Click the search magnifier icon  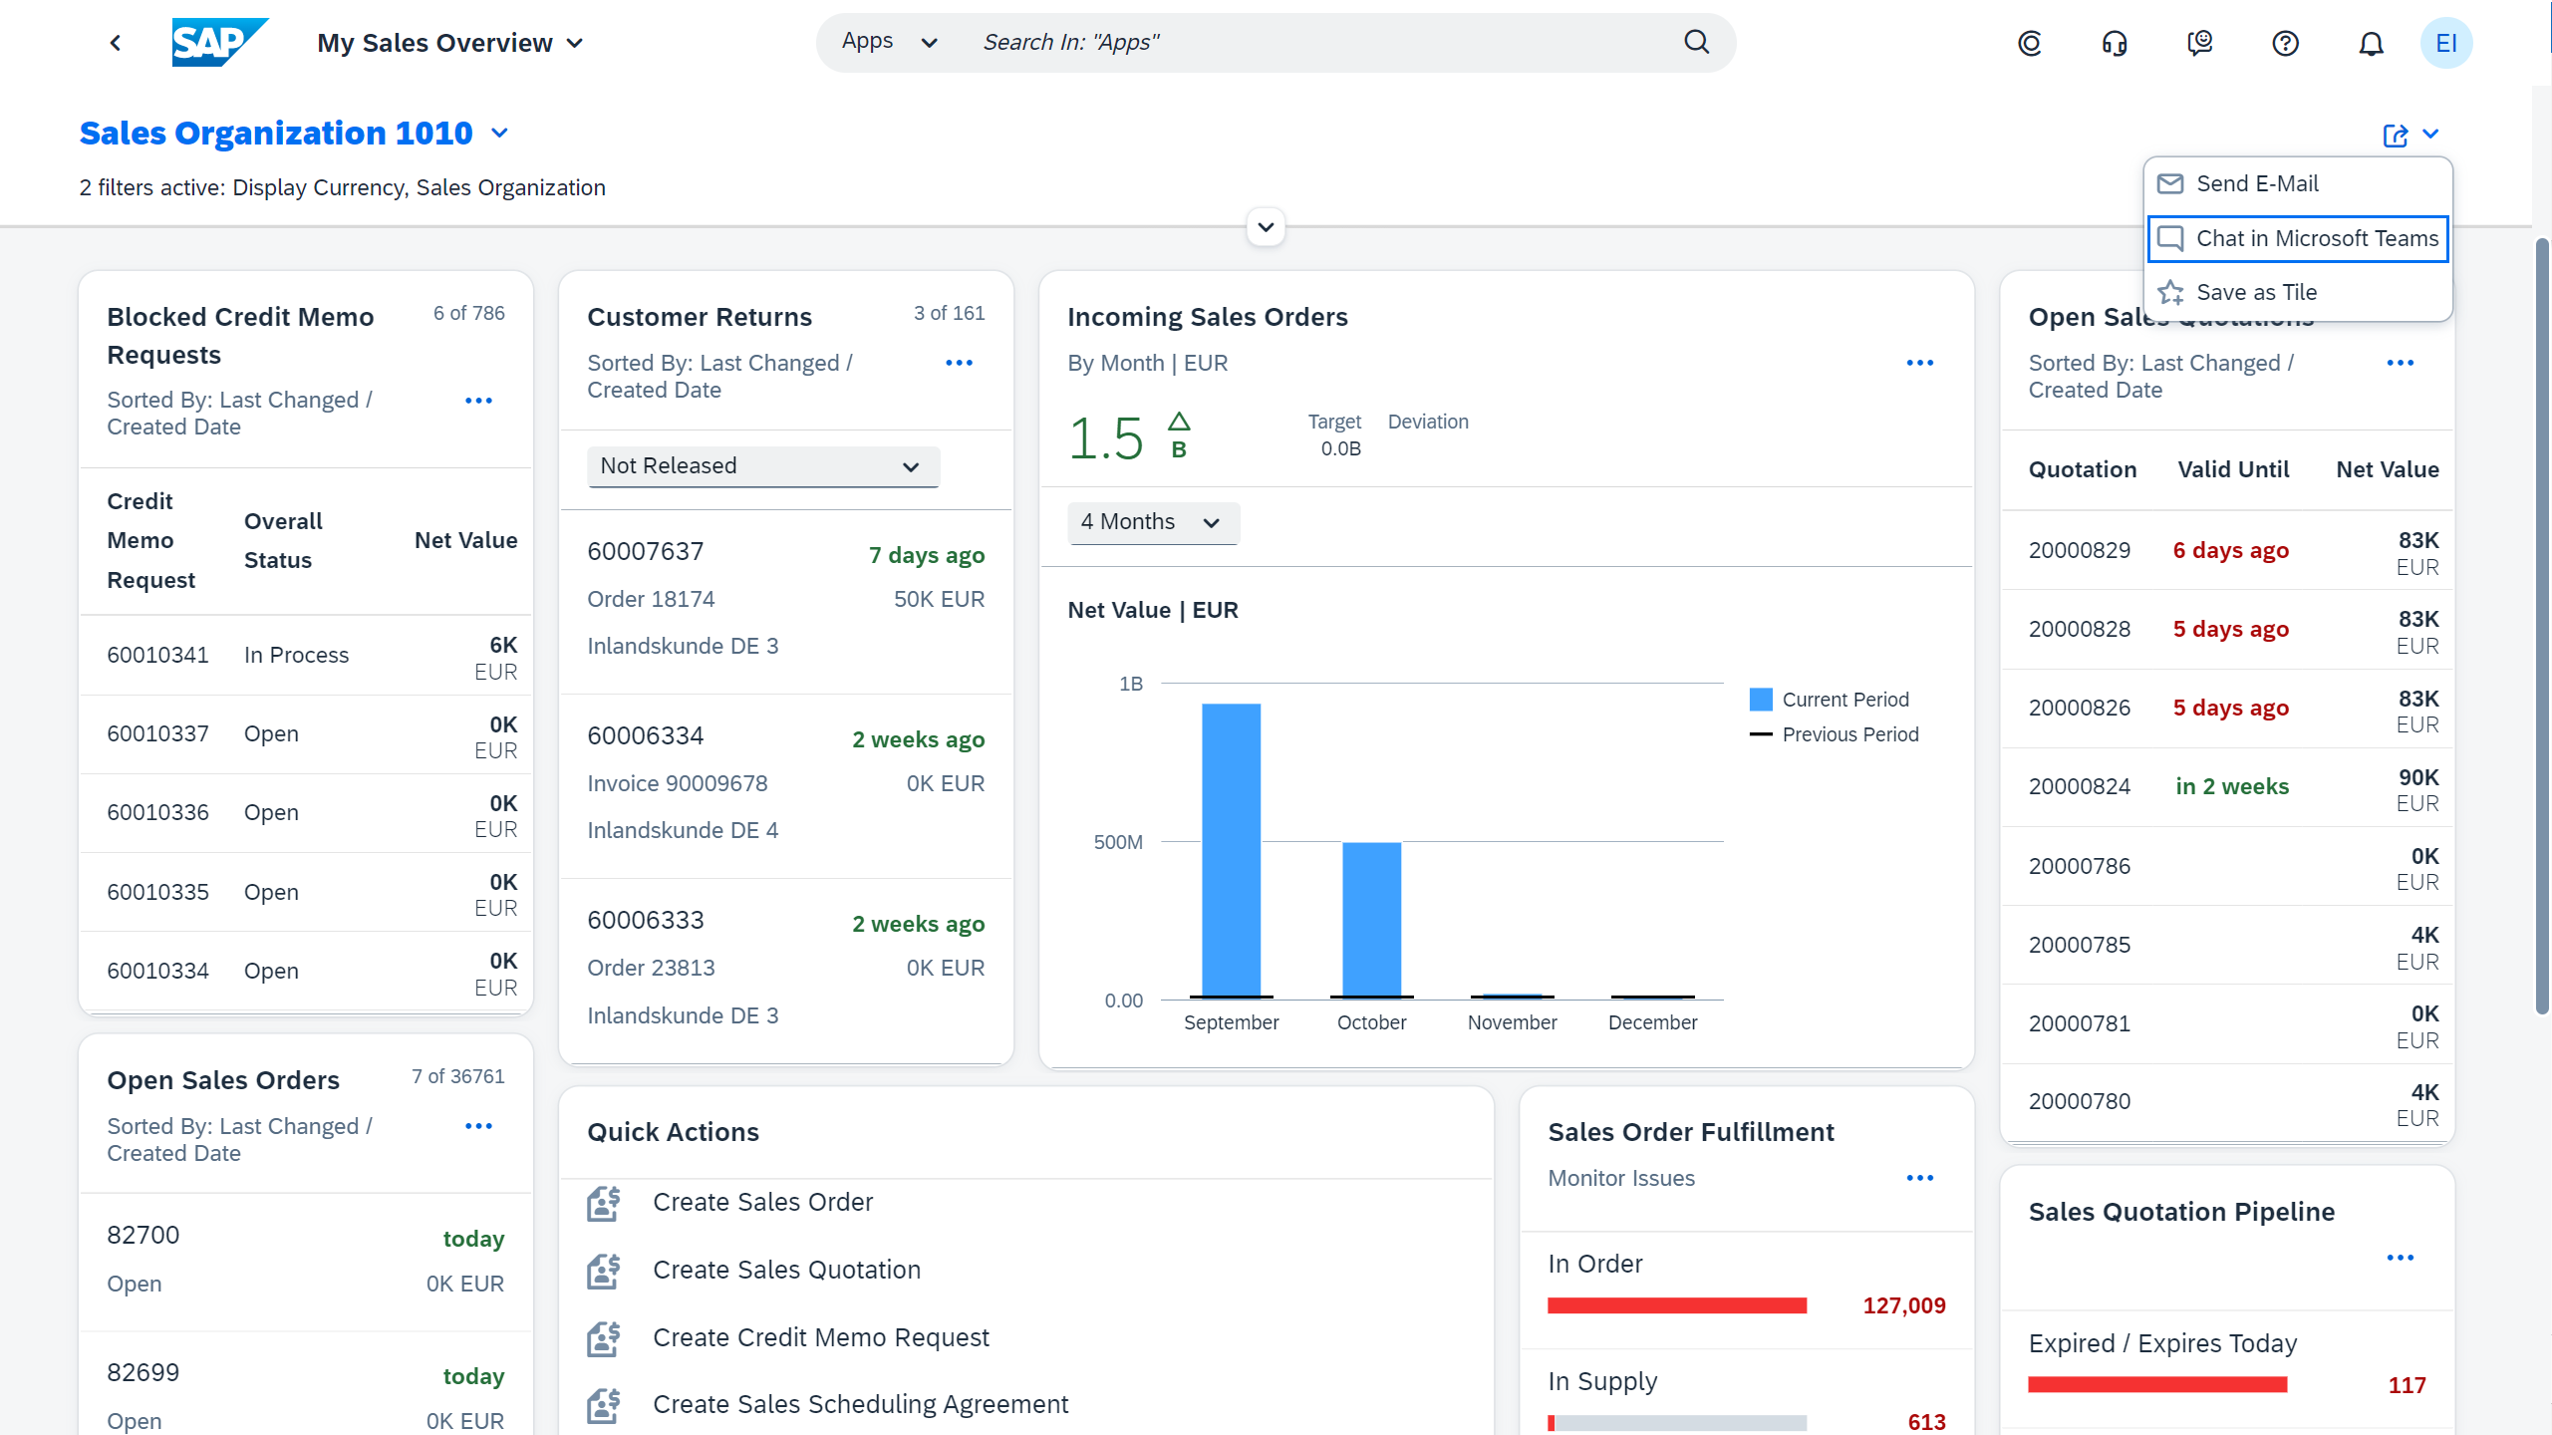[1696, 42]
